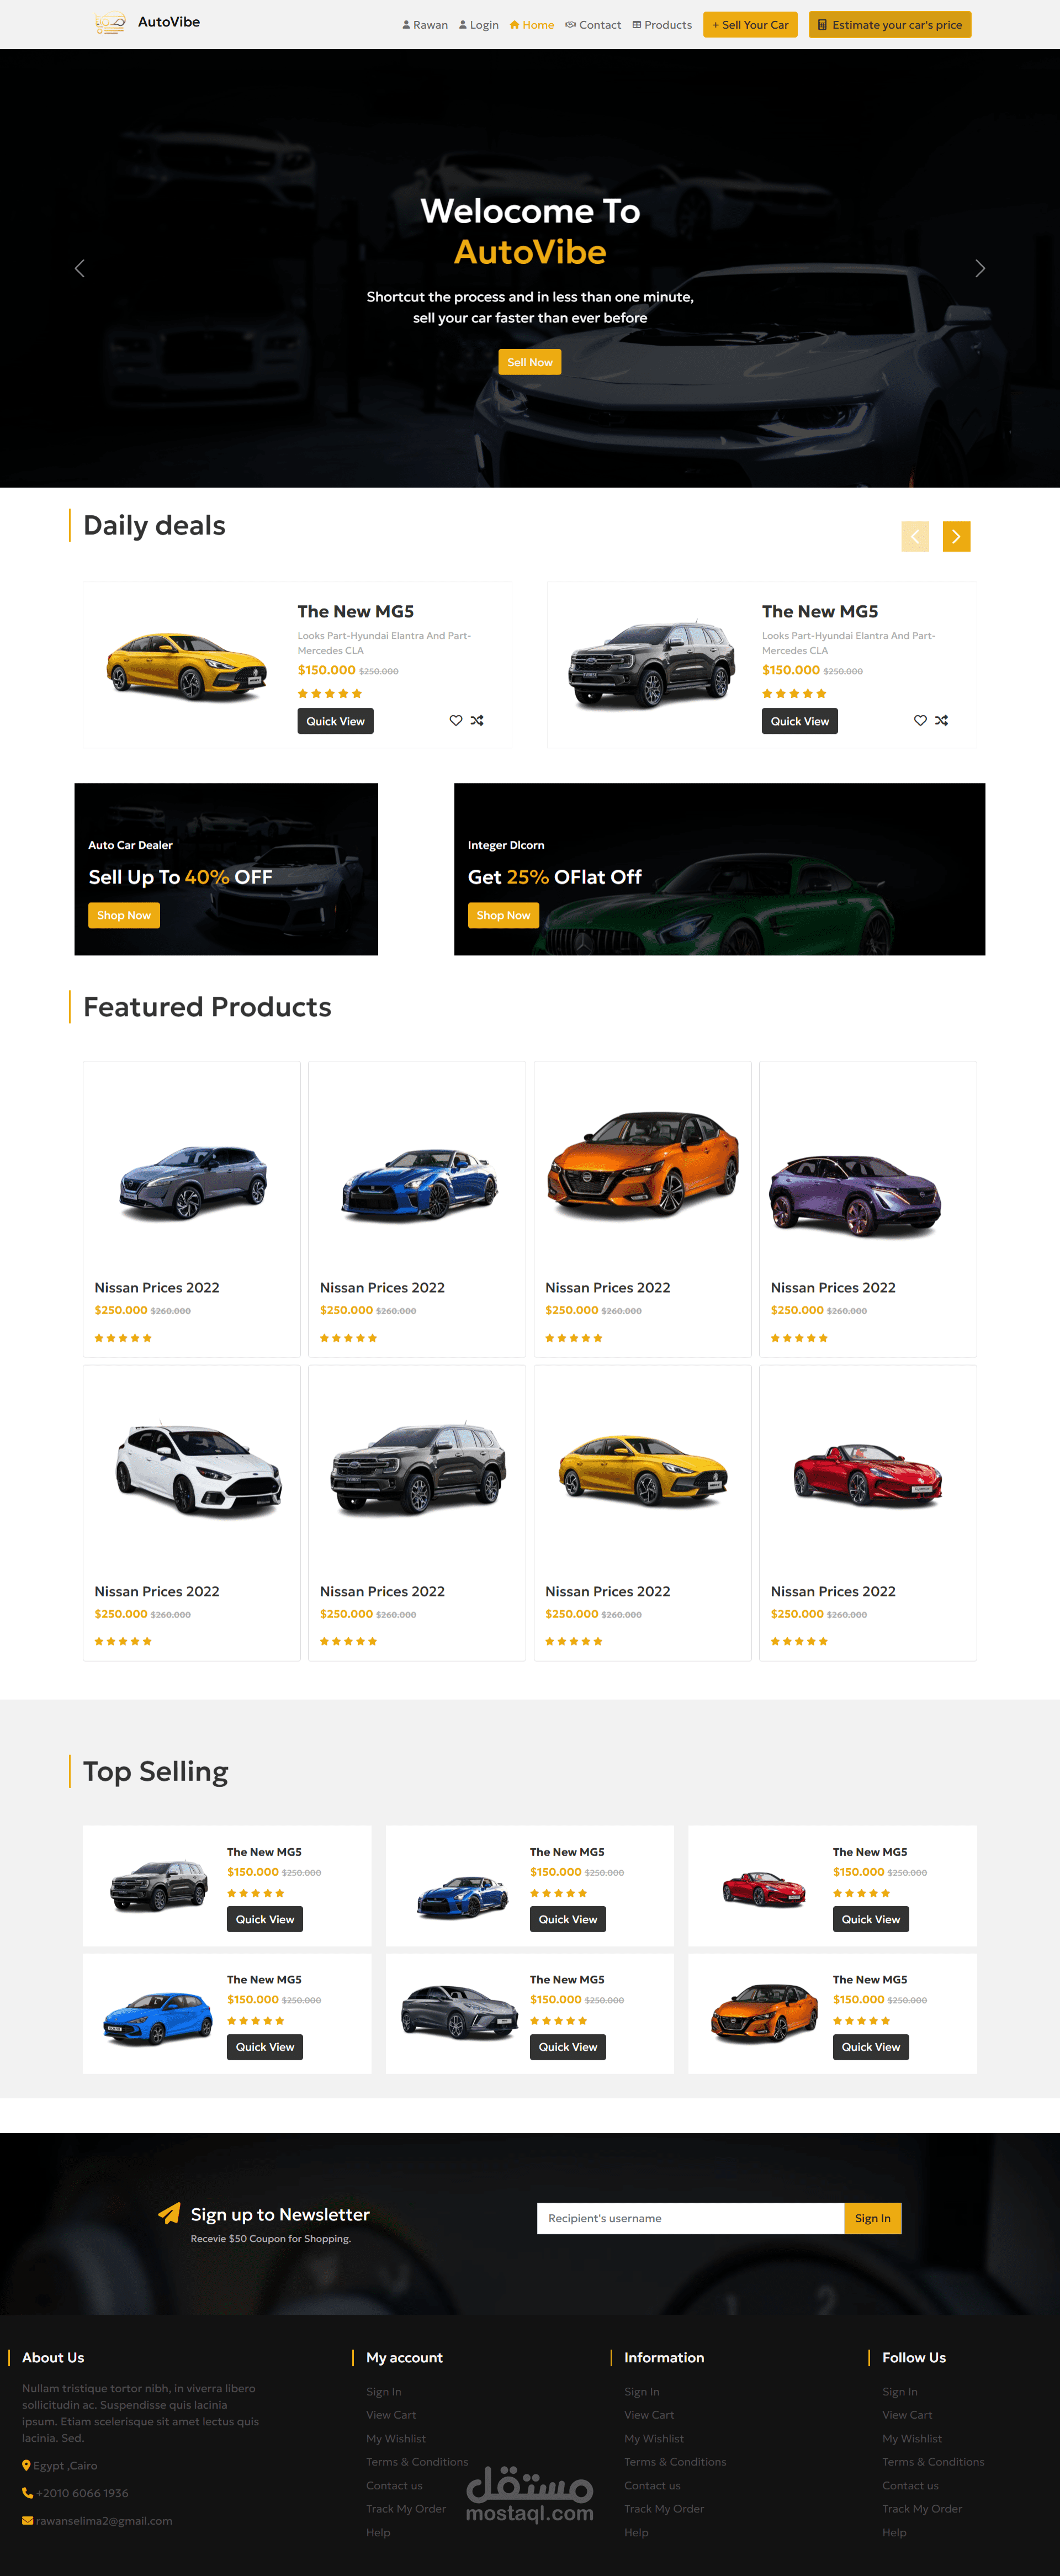
Task: Click compare shuffle icon on yellow MG5 deal
Action: pyautogui.click(x=477, y=720)
